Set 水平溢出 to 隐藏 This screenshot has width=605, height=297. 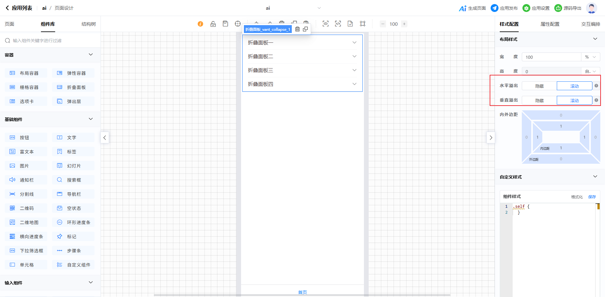[539, 86]
